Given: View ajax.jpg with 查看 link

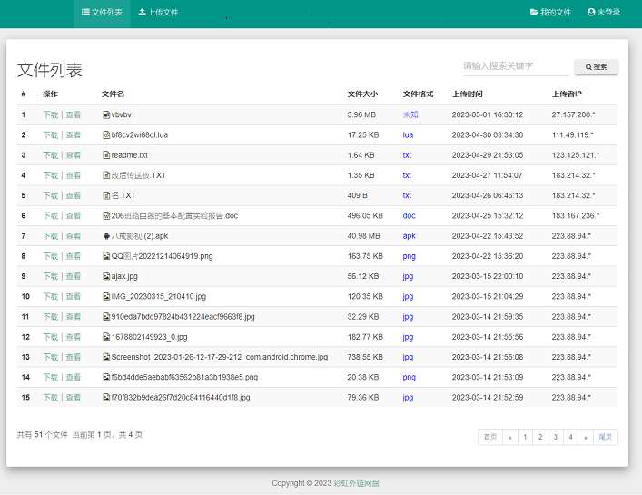Looking at the screenshot, I should [74, 276].
